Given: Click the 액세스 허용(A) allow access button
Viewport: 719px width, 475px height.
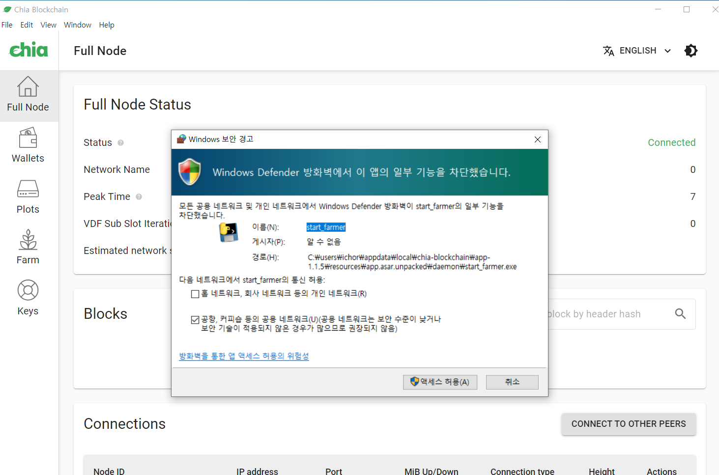Looking at the screenshot, I should [440, 382].
